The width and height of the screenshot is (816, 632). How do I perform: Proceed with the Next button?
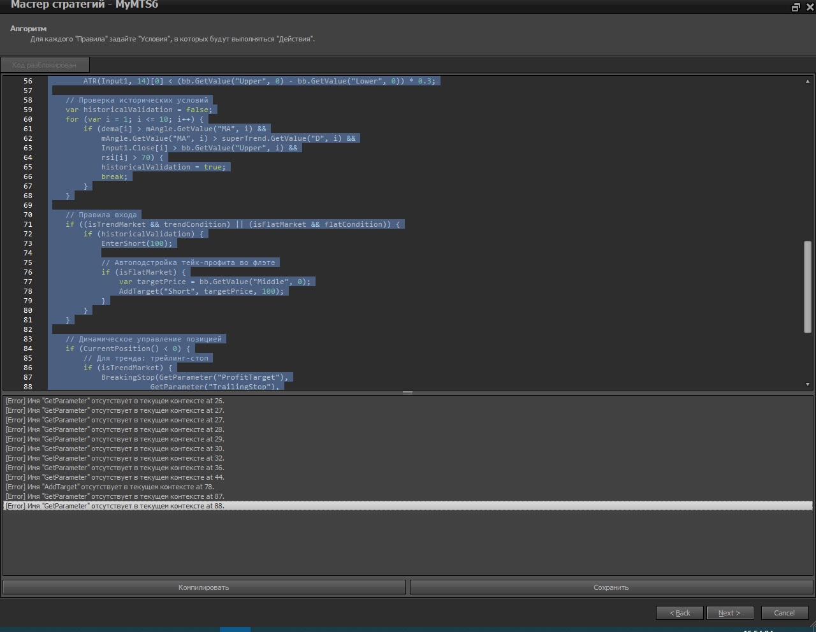(729, 613)
